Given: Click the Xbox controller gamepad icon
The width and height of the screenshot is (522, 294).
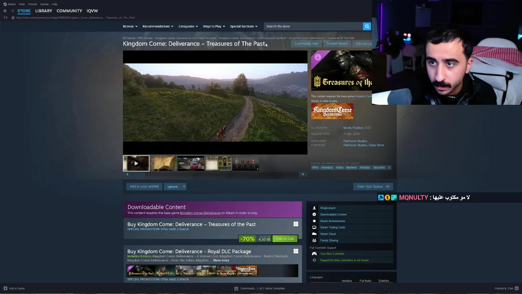Looking at the screenshot, I should [x=314, y=254].
